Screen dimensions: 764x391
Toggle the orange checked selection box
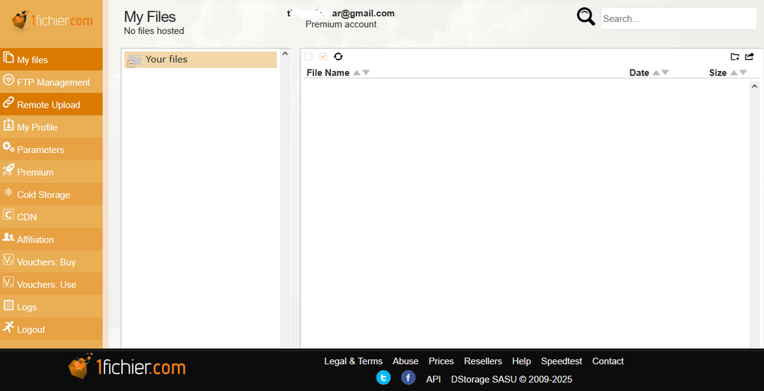323,57
